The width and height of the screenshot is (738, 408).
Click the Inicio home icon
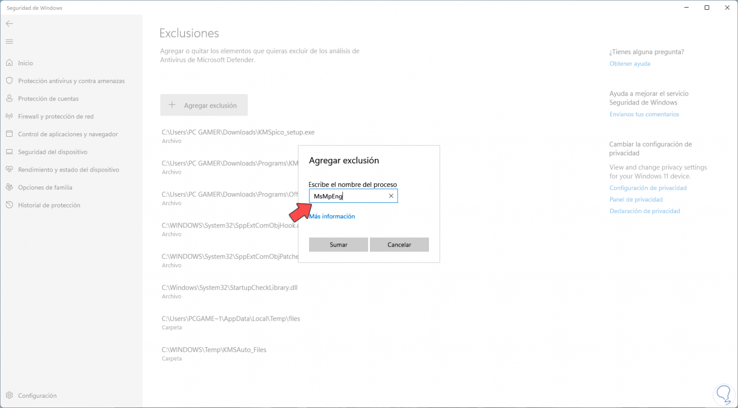pyautogui.click(x=9, y=63)
